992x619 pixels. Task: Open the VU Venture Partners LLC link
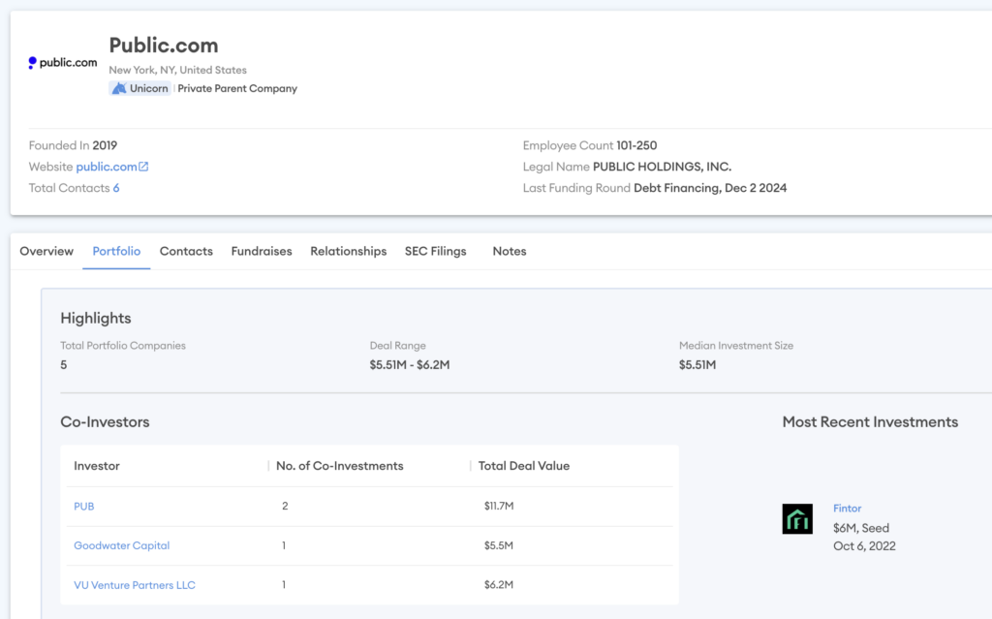click(x=134, y=585)
